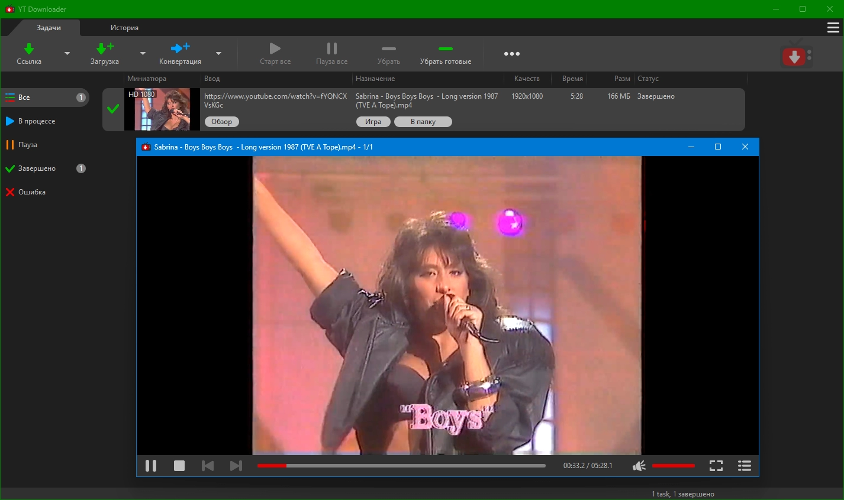Seek on the video progress bar
Viewport: 844px width, 500px height.
401,466
